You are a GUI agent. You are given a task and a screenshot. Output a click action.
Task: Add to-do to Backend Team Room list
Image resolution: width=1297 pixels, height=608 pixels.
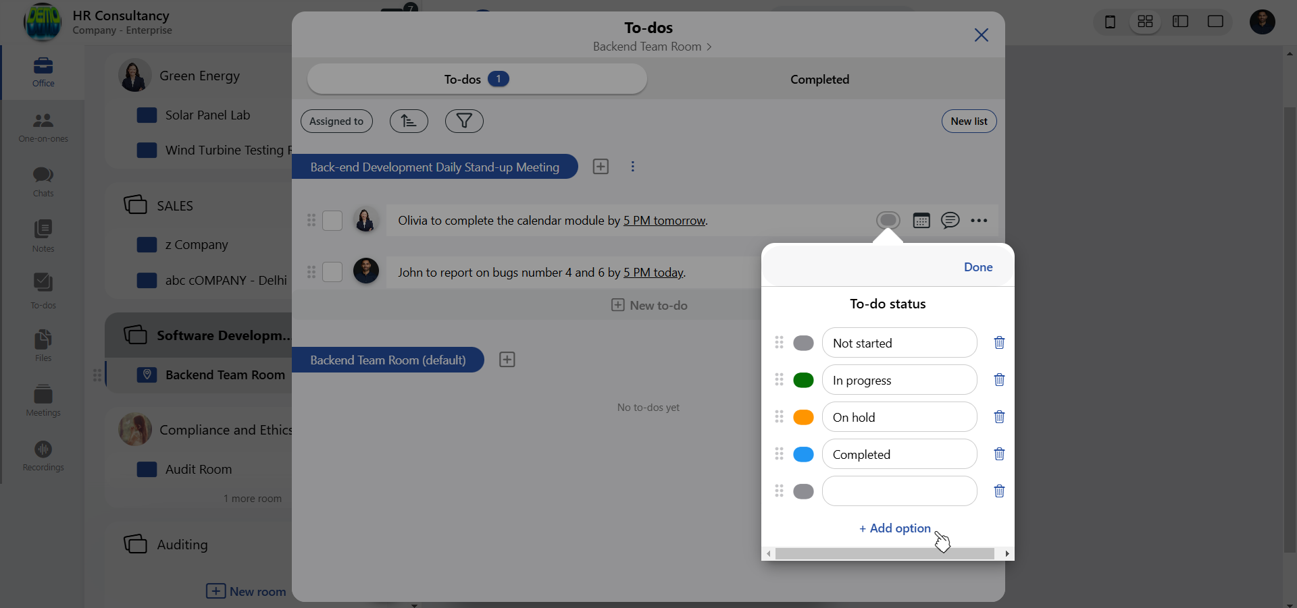tap(507, 360)
